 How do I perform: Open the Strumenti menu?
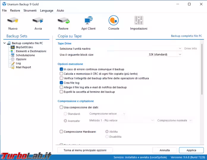[x=30, y=10]
